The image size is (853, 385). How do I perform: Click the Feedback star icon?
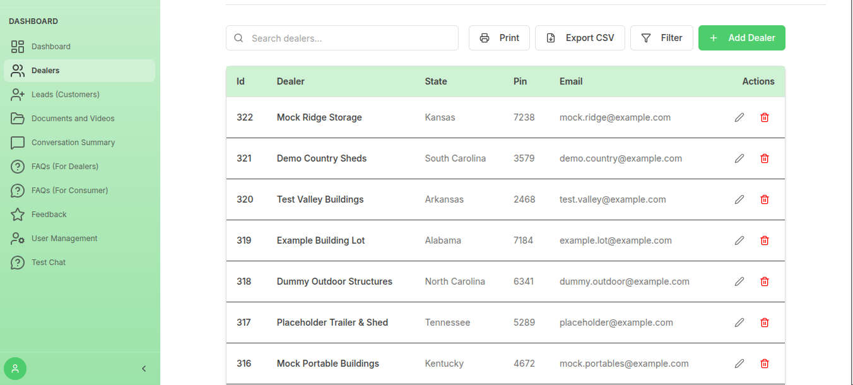tap(18, 215)
